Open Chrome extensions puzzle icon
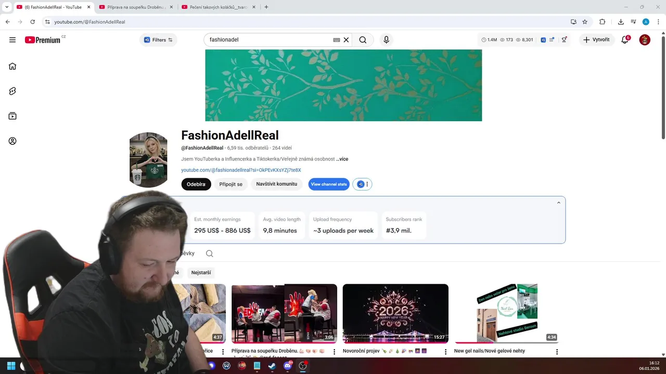Screen dimensions: 666x374 pos(603,22)
